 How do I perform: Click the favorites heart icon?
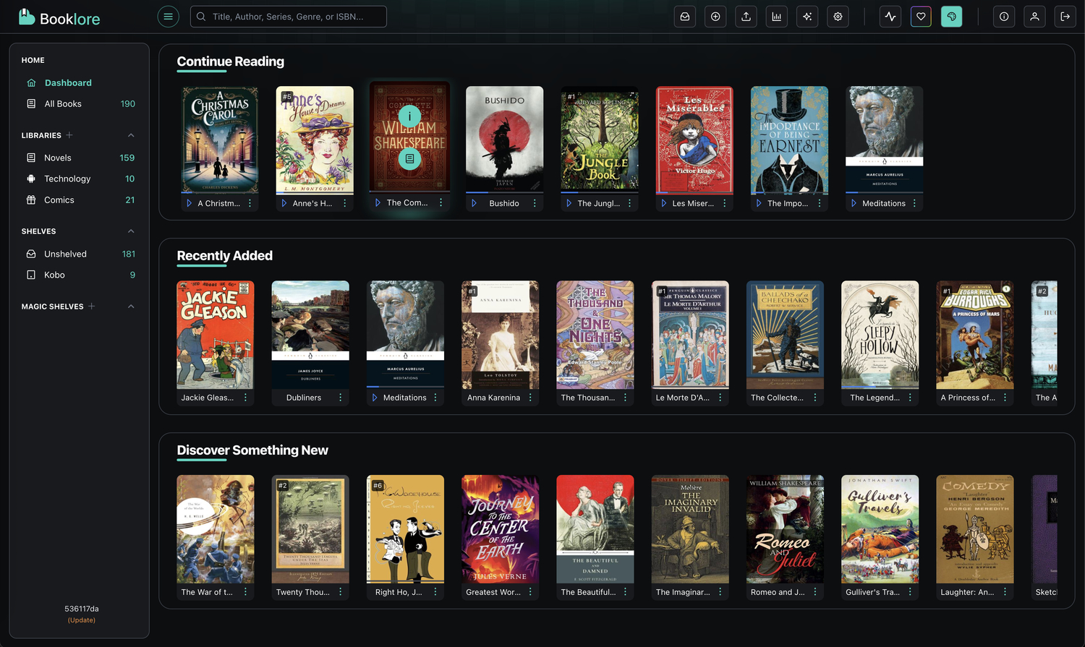tap(921, 16)
